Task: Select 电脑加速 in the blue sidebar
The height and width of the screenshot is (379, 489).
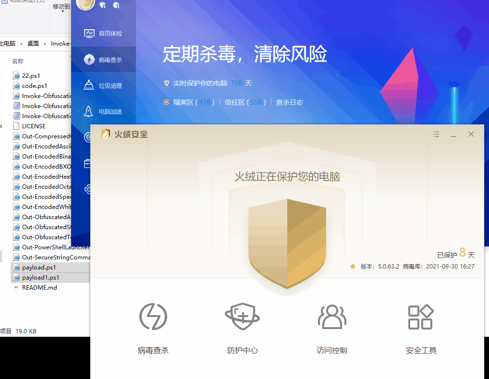Action: click(x=104, y=111)
